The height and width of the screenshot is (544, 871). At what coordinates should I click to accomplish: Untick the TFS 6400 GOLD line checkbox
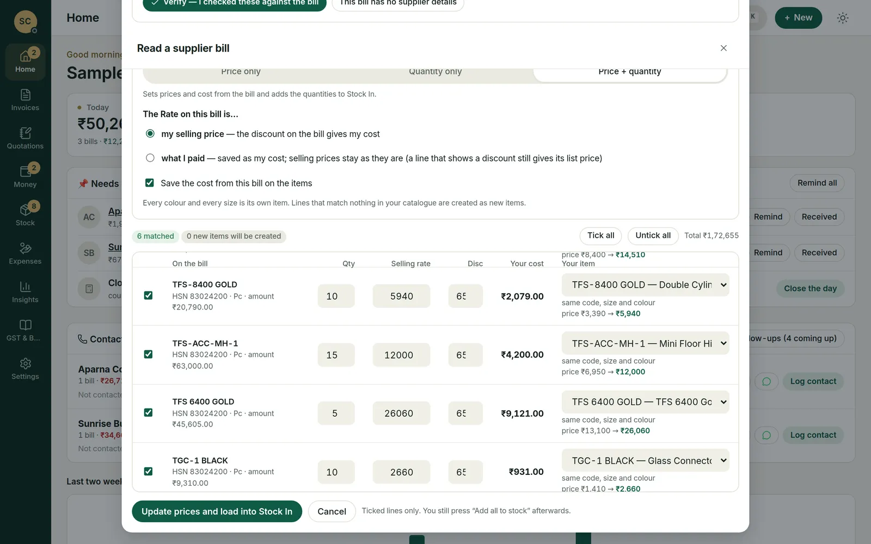148,412
